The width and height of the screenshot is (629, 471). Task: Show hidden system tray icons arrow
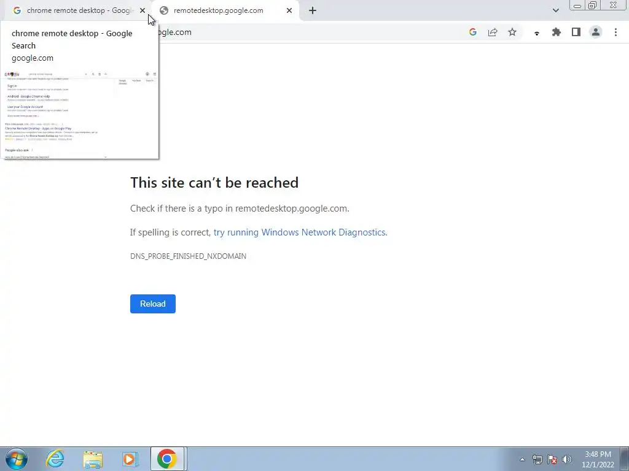click(522, 459)
